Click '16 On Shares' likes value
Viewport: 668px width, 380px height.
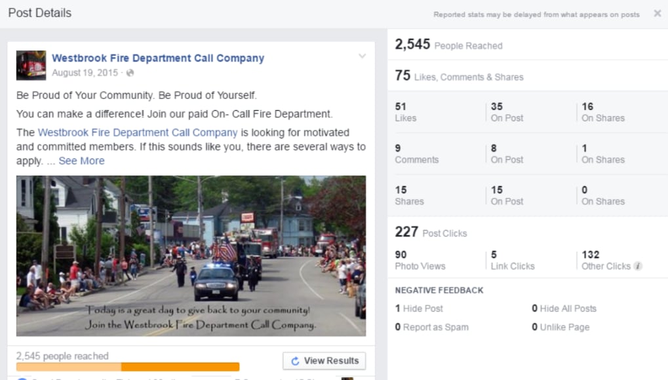click(x=603, y=112)
